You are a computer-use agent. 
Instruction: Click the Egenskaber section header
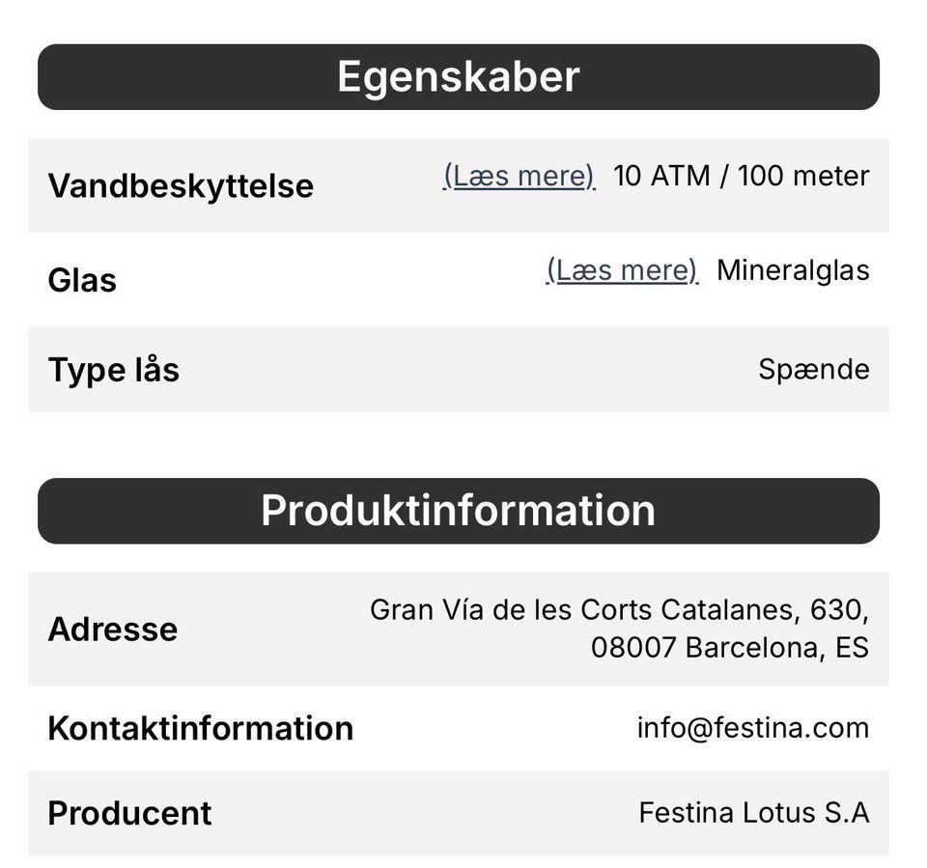(459, 77)
